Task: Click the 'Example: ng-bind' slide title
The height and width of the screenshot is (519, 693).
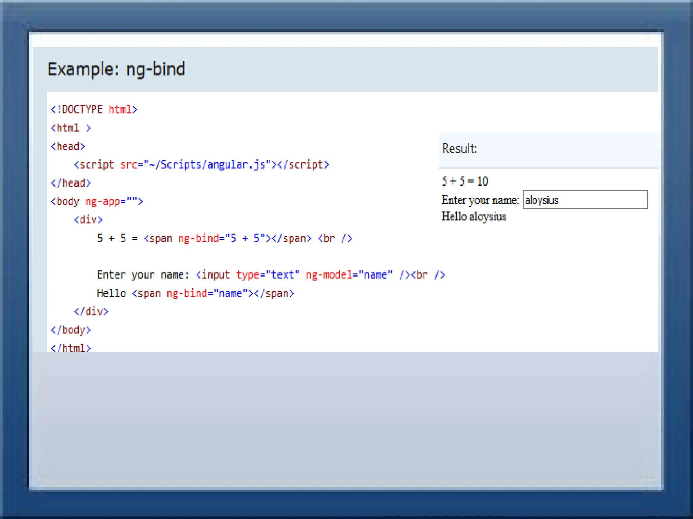Action: click(x=116, y=69)
